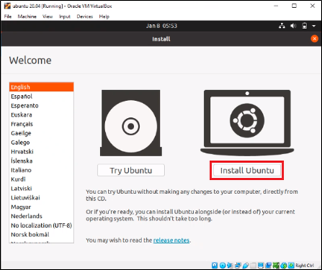Open the Machine menu

(27, 16)
